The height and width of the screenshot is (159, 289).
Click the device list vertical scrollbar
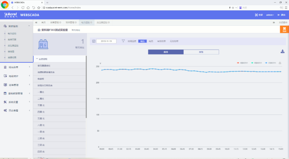point(86,87)
